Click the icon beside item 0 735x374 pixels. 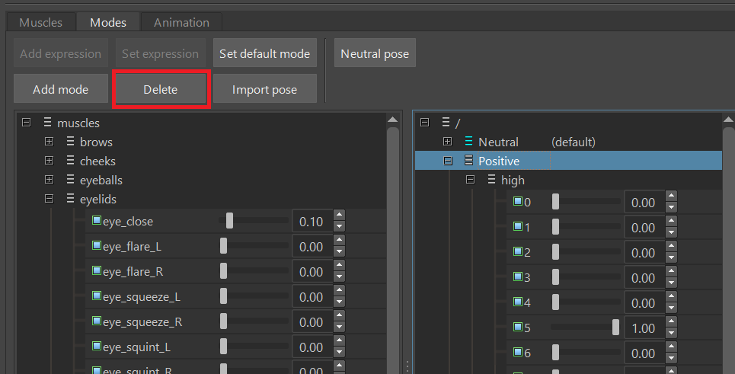(x=518, y=202)
